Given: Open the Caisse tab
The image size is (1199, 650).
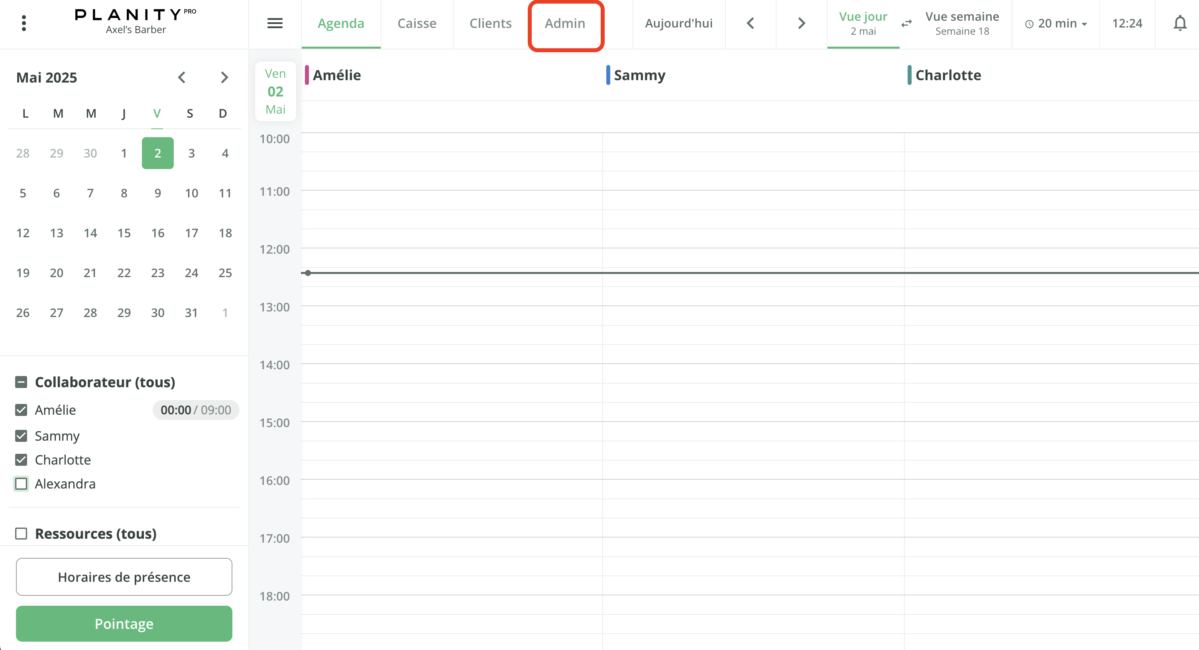Looking at the screenshot, I should (417, 23).
